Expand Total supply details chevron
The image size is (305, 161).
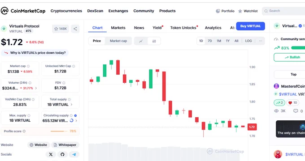[71, 105]
